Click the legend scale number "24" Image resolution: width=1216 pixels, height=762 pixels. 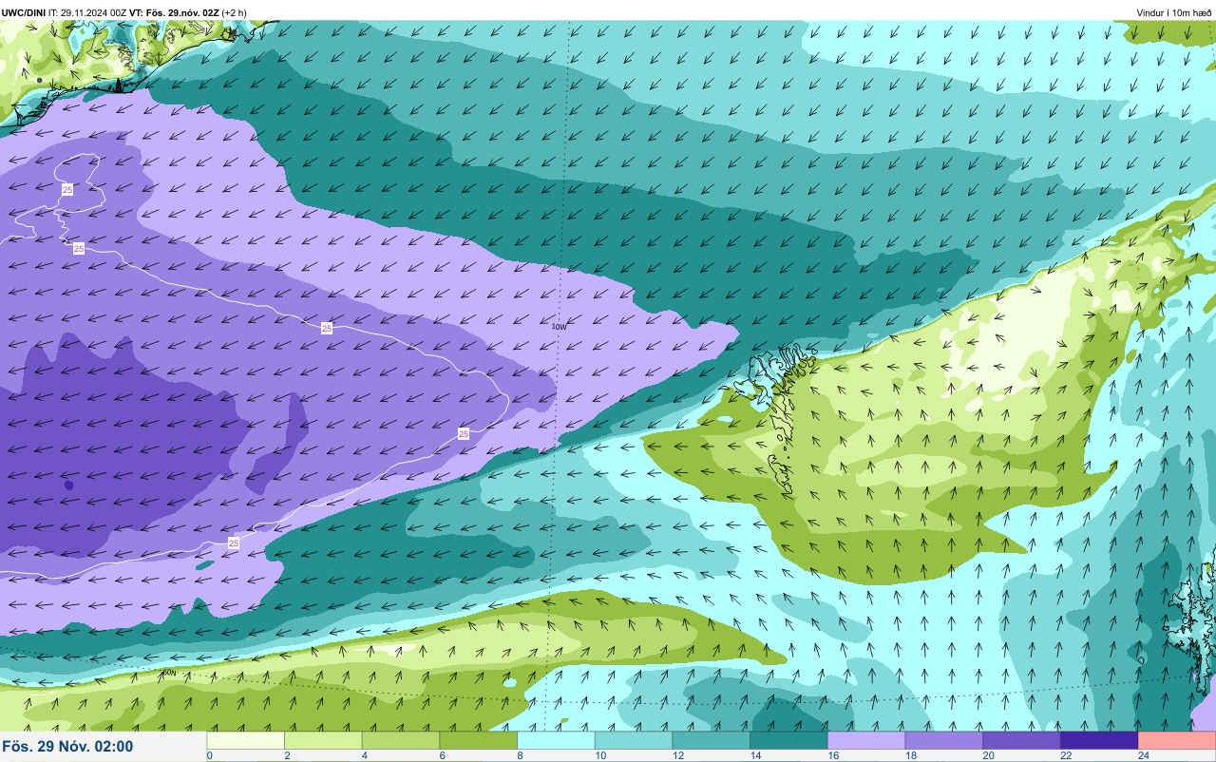1143,756
